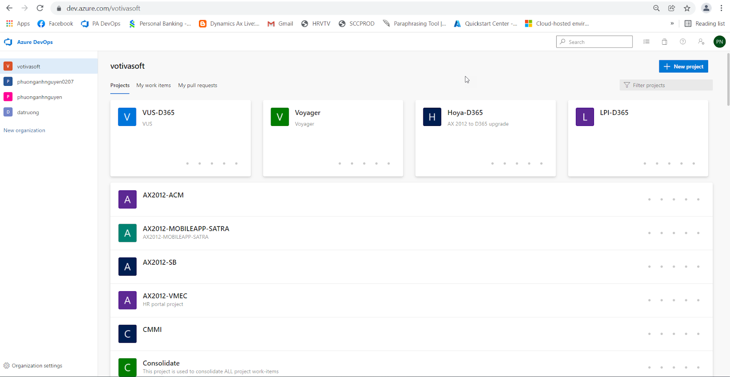This screenshot has height=377, width=730.
Task: Select the pink phuonganhnguyen organization
Action: [x=49, y=97]
